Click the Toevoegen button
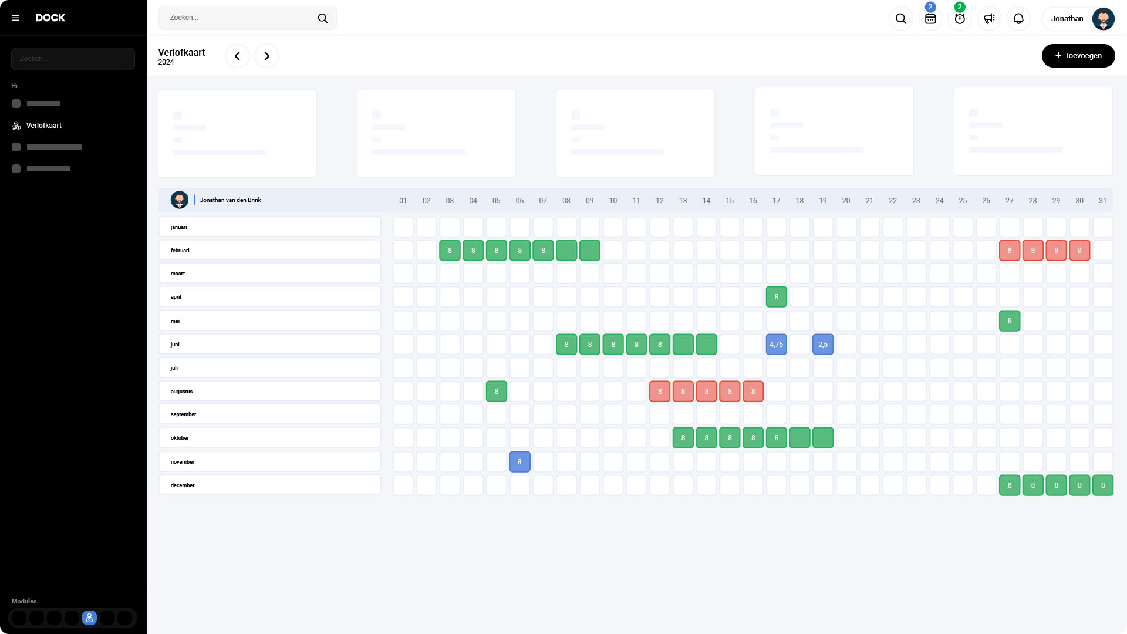Viewport: 1127px width, 634px height. [x=1078, y=56]
